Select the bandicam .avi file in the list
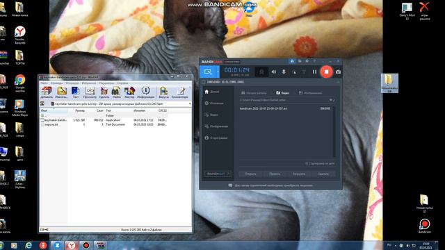Viewport: 445px width, 250px height. click(285, 108)
